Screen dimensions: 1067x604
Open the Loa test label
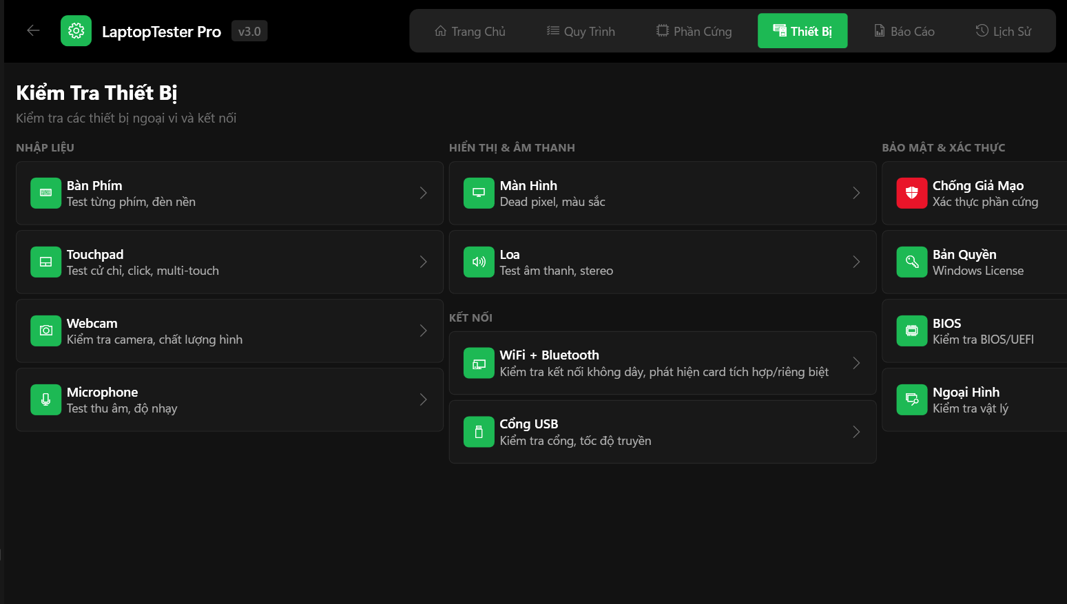(510, 254)
